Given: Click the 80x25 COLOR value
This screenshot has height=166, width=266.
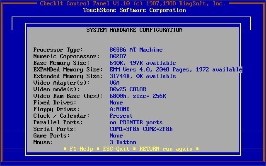Looking at the screenshot, I should (128, 90).
